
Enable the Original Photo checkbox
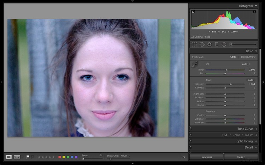pos(192,37)
